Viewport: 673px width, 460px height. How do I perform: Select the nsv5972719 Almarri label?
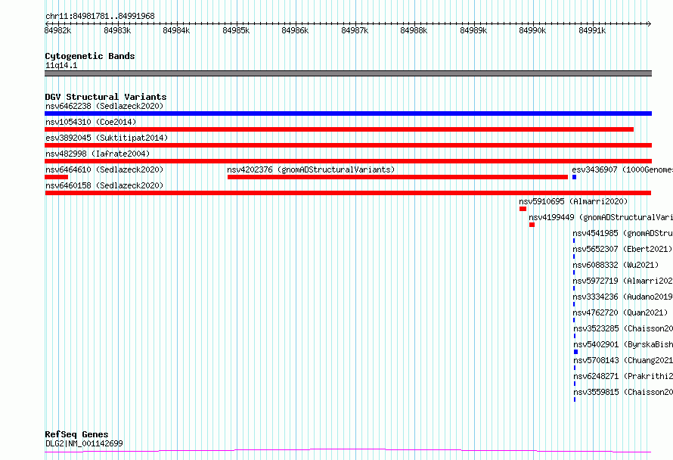tap(623, 281)
